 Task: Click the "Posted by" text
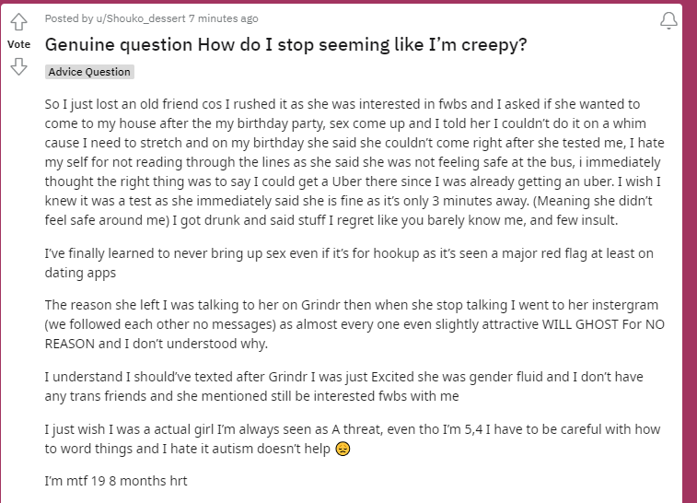(69, 18)
